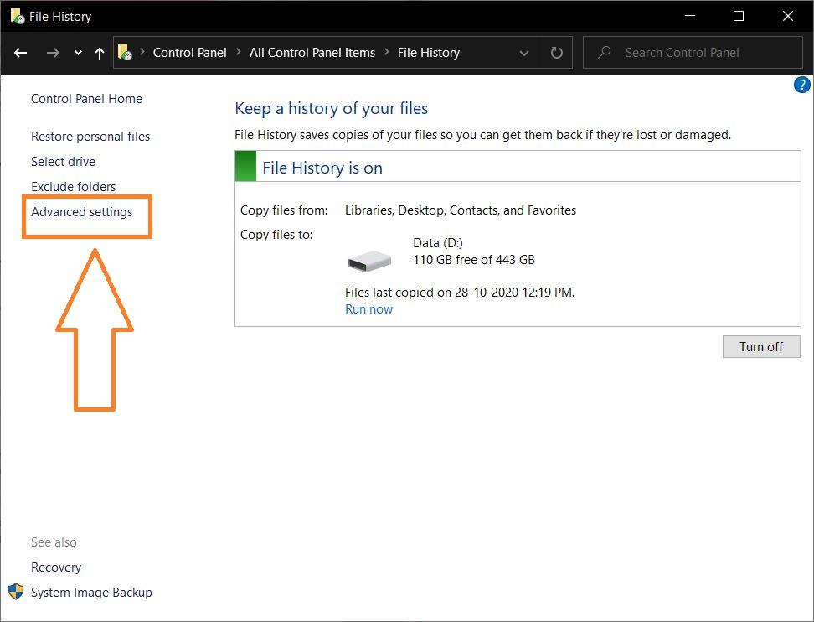Click the Forward navigation arrow
Viewport: 814px width, 622px height.
tap(53, 53)
